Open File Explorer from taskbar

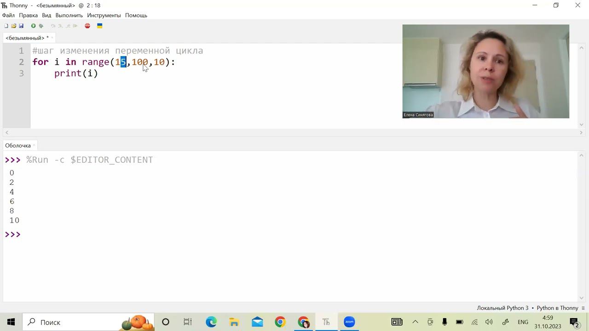pos(234,322)
